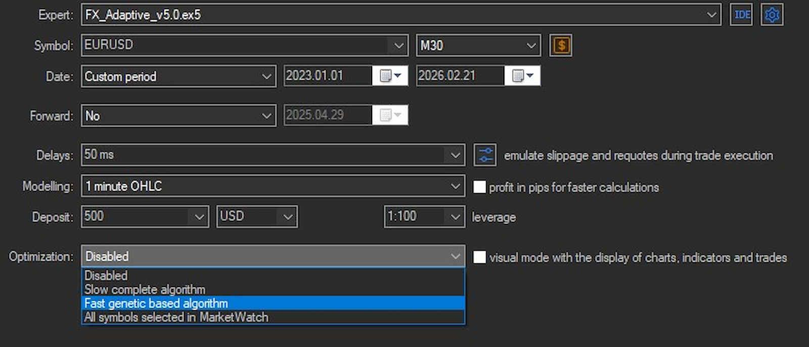809x347 pixels.
Task: Click the dollar symbol specification icon
Action: coord(561,45)
